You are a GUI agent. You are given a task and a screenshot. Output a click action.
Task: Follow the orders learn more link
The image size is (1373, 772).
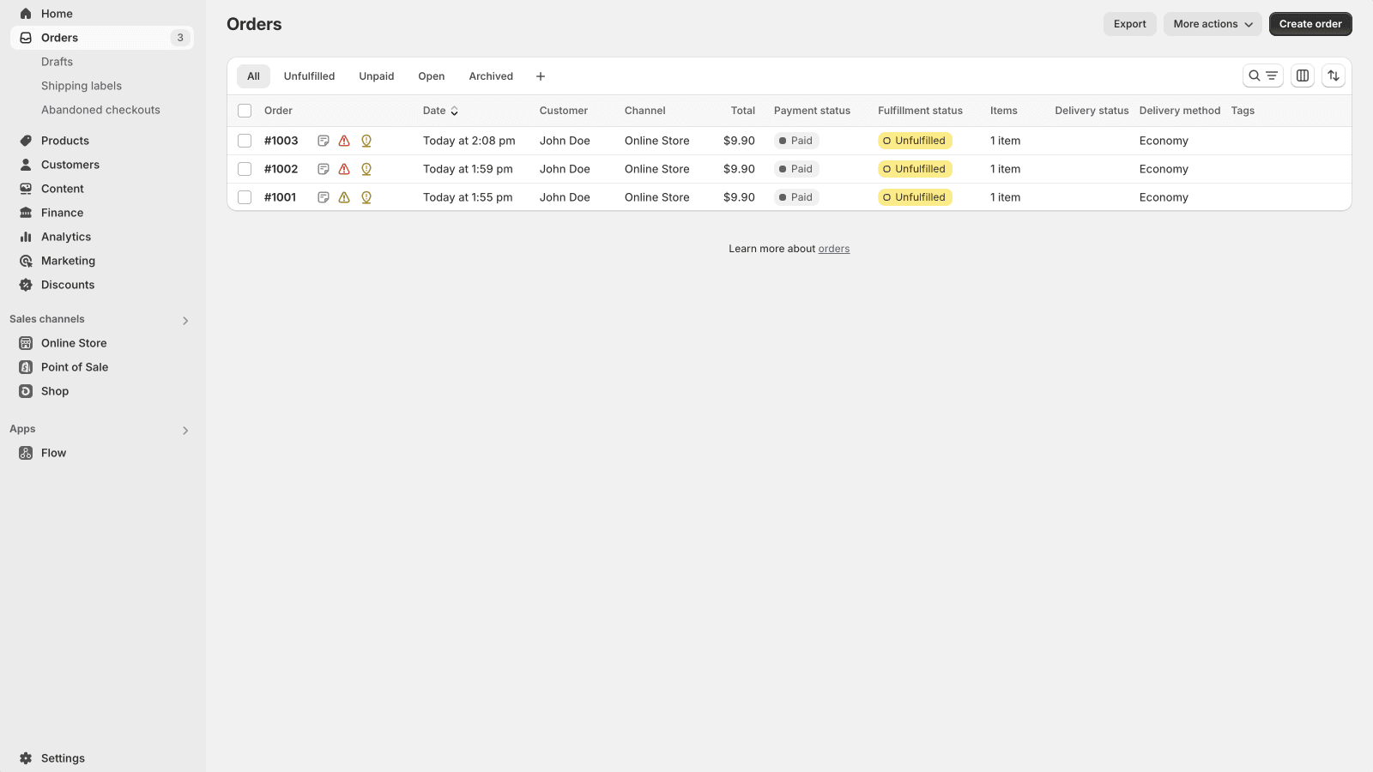coord(833,248)
